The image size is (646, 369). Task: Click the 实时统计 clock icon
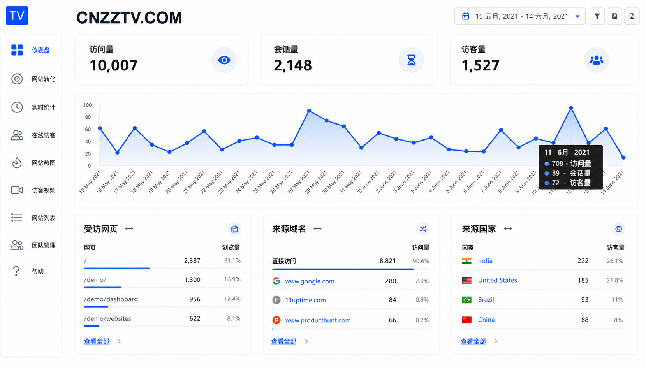tap(17, 107)
